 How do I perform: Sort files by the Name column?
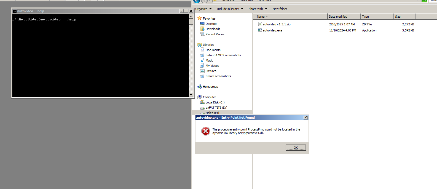290,17
